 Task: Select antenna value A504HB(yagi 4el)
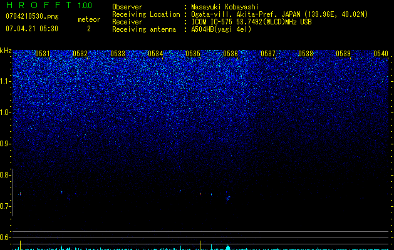coord(221,29)
